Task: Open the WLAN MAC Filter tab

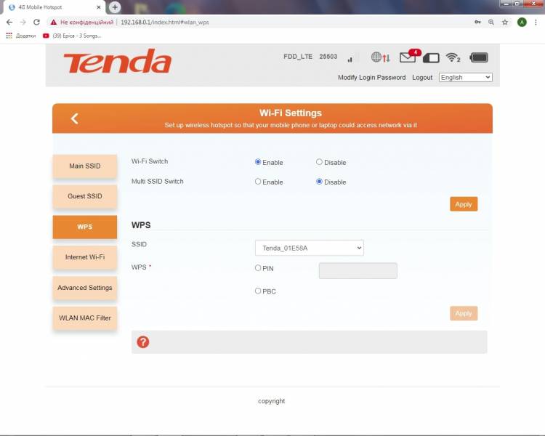Action: (84, 318)
